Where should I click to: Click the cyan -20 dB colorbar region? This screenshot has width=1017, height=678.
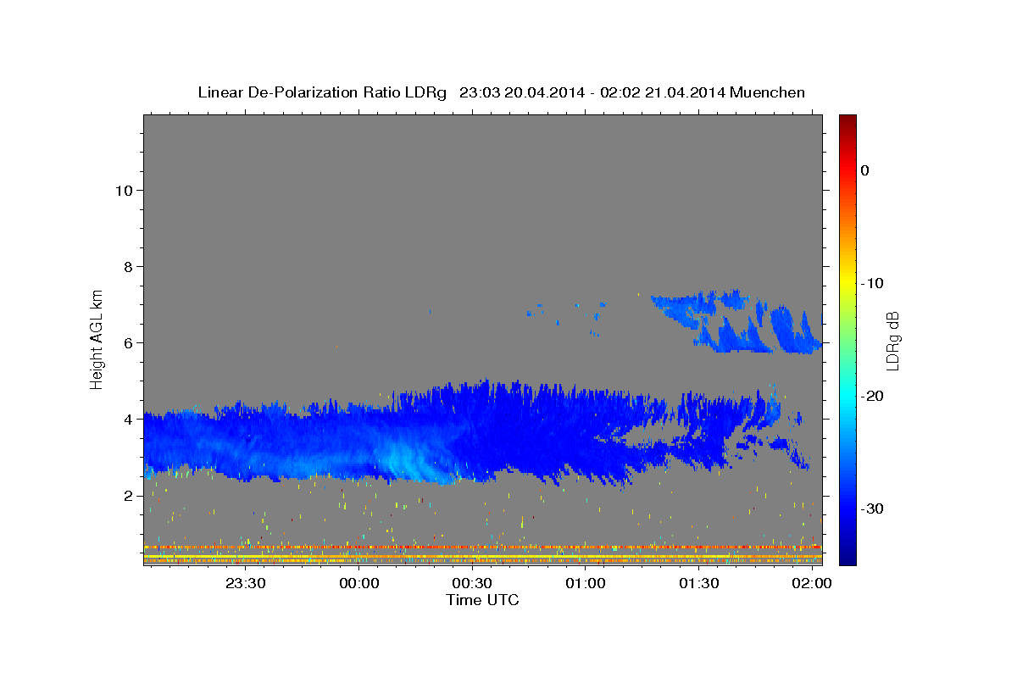point(847,396)
